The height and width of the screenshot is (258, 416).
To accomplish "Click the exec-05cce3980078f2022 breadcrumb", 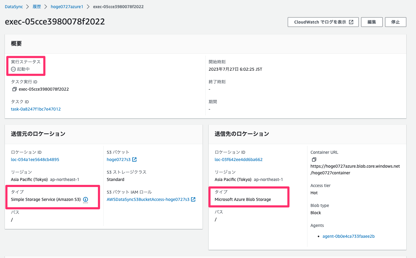I will tap(118, 6).
